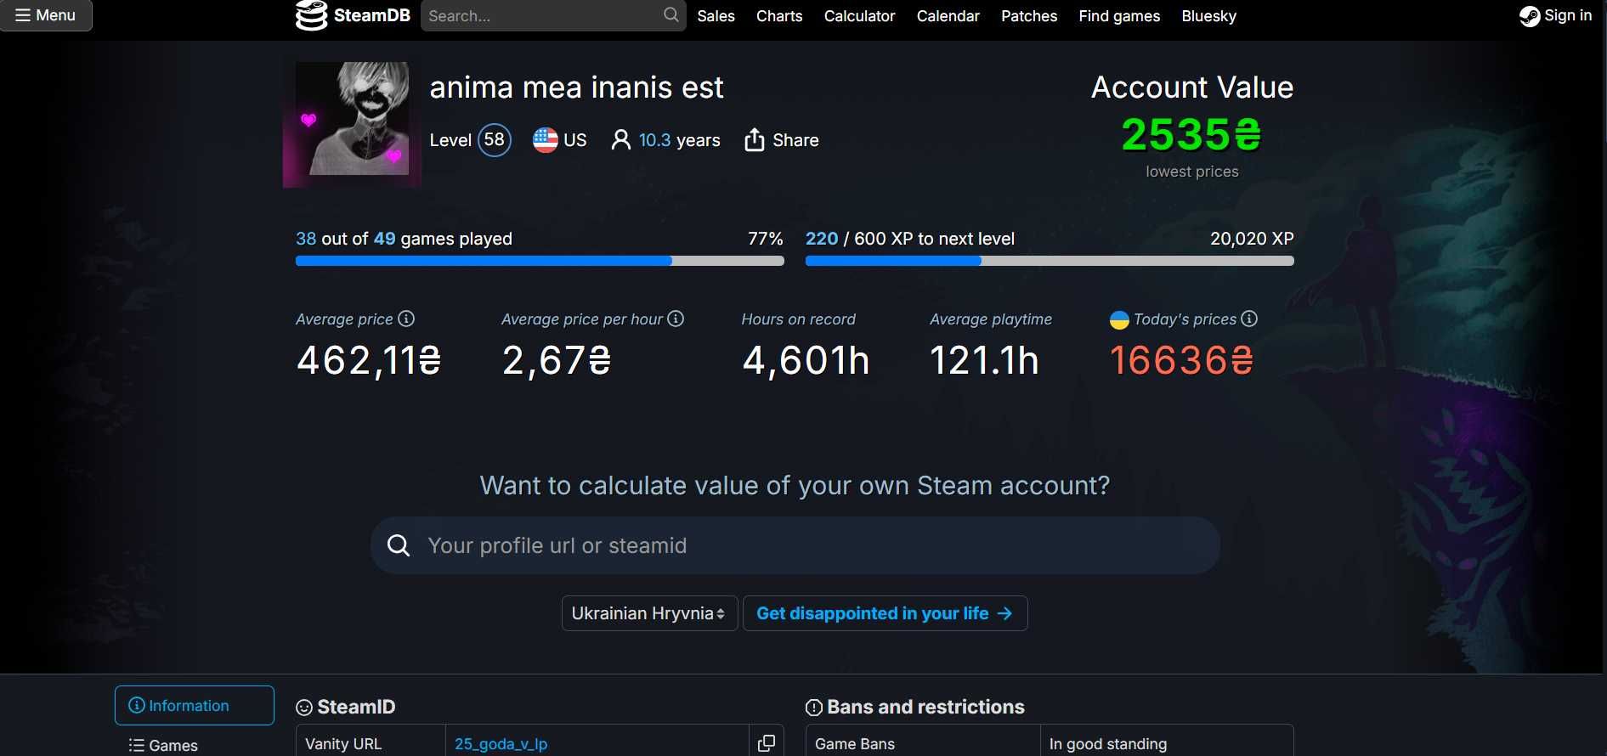Image resolution: width=1607 pixels, height=756 pixels.
Task: Click the 16636₴ today's prices value
Action: tap(1181, 360)
